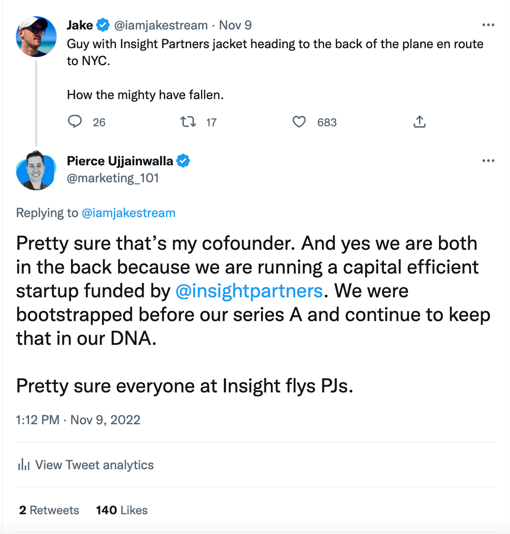Open the more options menu on Pierce's reply
This screenshot has width=510, height=534.
[x=488, y=161]
